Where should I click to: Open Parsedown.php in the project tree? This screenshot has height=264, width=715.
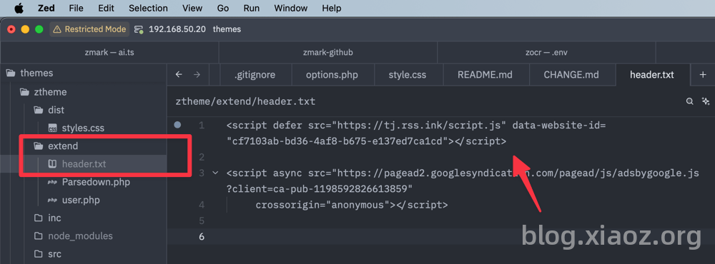pos(84,183)
